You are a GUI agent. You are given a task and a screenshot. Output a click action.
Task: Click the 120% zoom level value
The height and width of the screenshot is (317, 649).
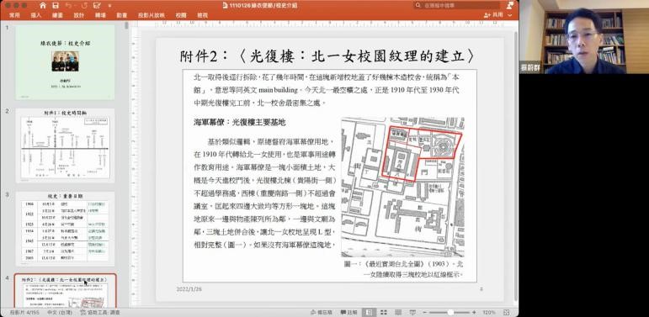(489, 313)
